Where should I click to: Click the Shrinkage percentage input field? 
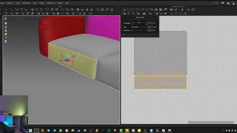click(150, 23)
